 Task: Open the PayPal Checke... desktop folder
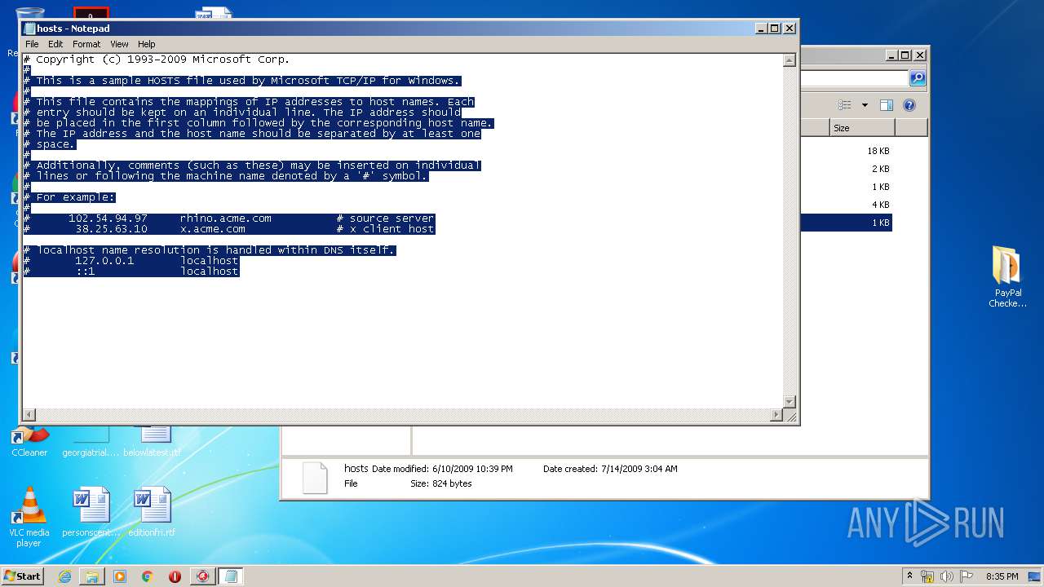pyautogui.click(x=1007, y=277)
